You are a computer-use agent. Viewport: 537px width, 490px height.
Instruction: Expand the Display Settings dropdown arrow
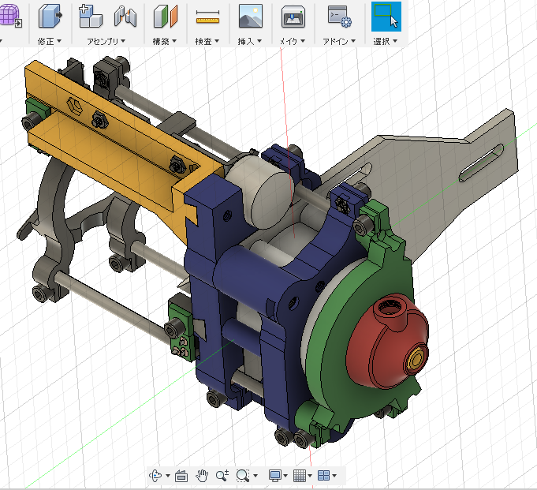(x=285, y=476)
